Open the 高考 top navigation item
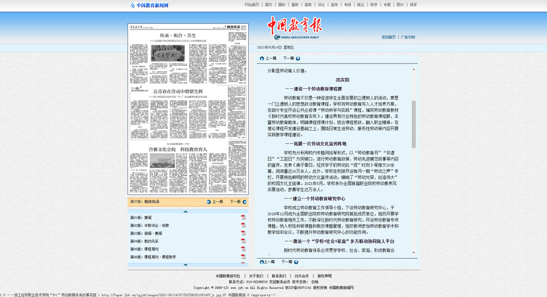This screenshot has width=547, height=297. tap(335, 5)
